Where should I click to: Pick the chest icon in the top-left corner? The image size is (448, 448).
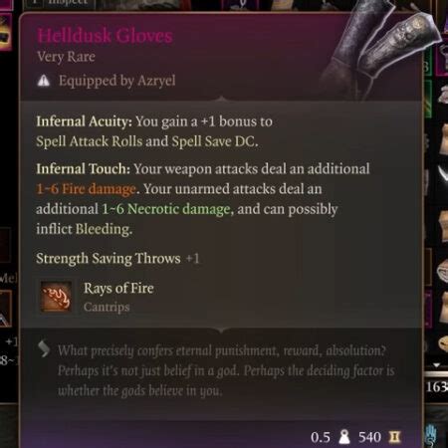[x=5, y=32]
